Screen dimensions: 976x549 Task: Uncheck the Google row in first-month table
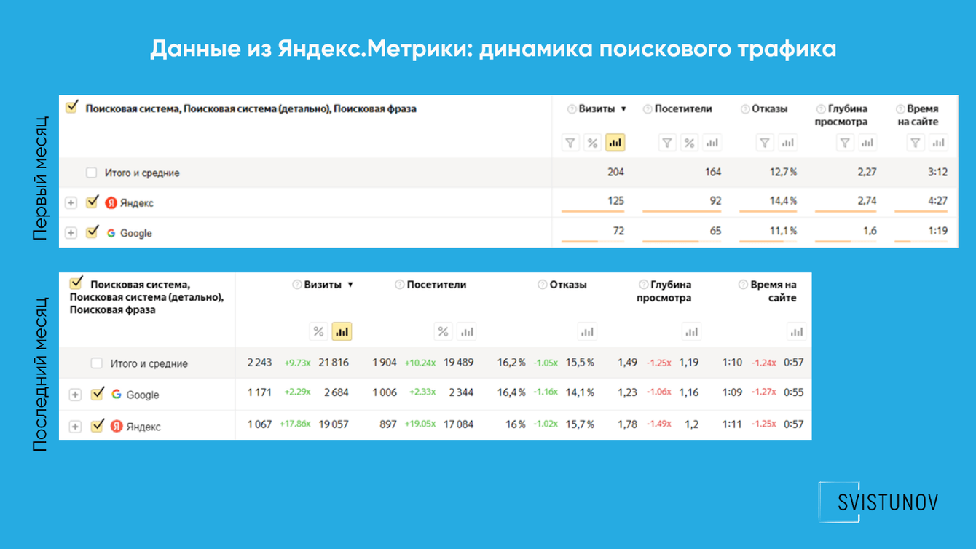(92, 232)
